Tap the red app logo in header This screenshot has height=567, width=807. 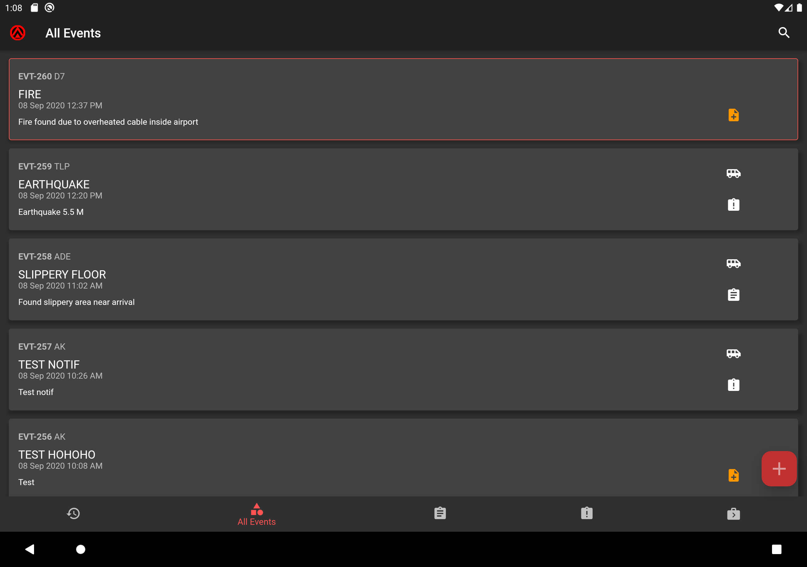(x=18, y=33)
